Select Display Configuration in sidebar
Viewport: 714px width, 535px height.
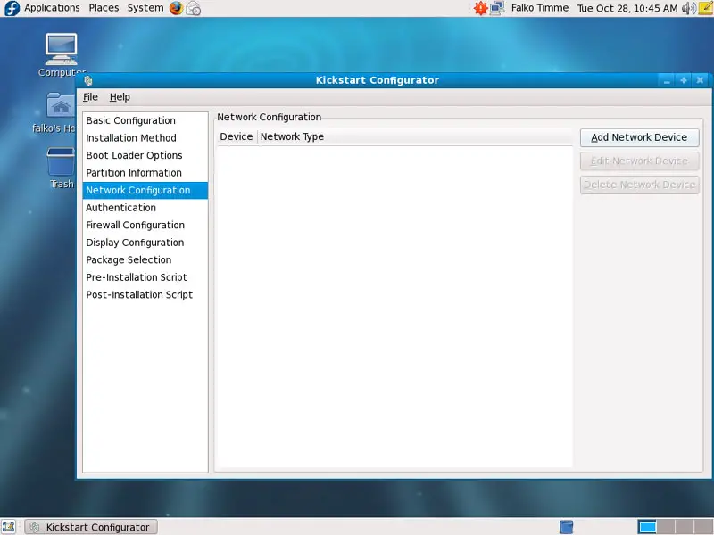coord(145,243)
